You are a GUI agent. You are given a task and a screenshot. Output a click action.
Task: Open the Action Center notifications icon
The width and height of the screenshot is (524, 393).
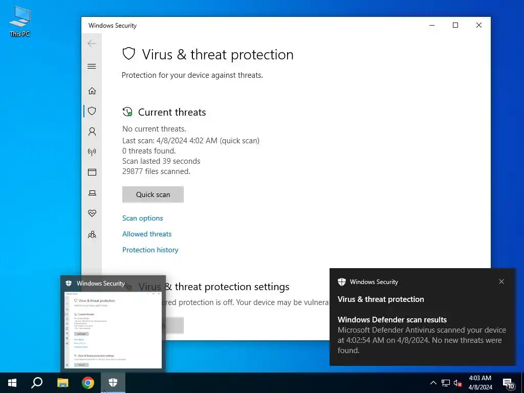[x=509, y=383]
